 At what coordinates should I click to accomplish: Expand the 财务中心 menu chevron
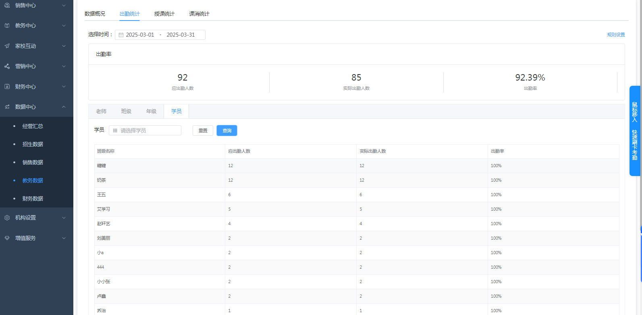64,87
